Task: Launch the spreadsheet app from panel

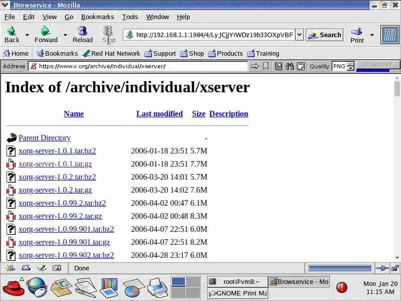Action: tap(133, 288)
